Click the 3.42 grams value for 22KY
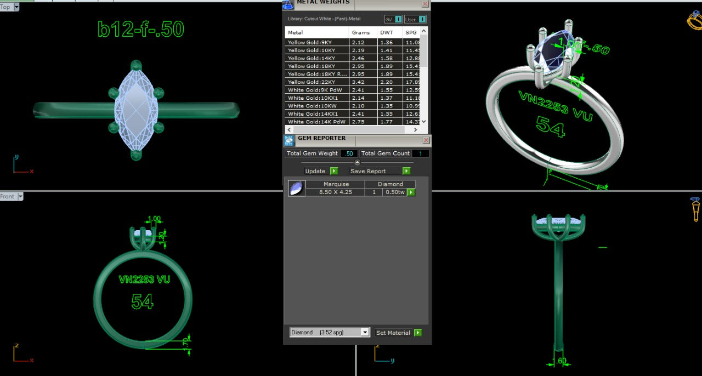This screenshot has height=376, width=702. pyautogui.click(x=358, y=82)
